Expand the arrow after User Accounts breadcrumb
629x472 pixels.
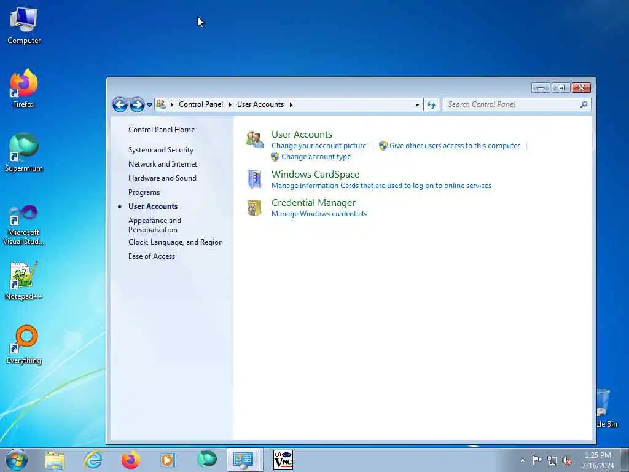tap(291, 104)
